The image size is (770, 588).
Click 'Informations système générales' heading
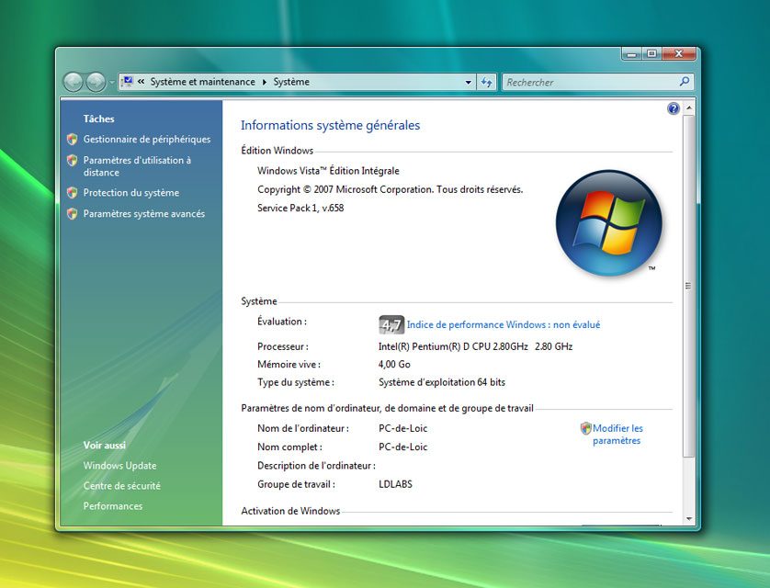coord(331,126)
